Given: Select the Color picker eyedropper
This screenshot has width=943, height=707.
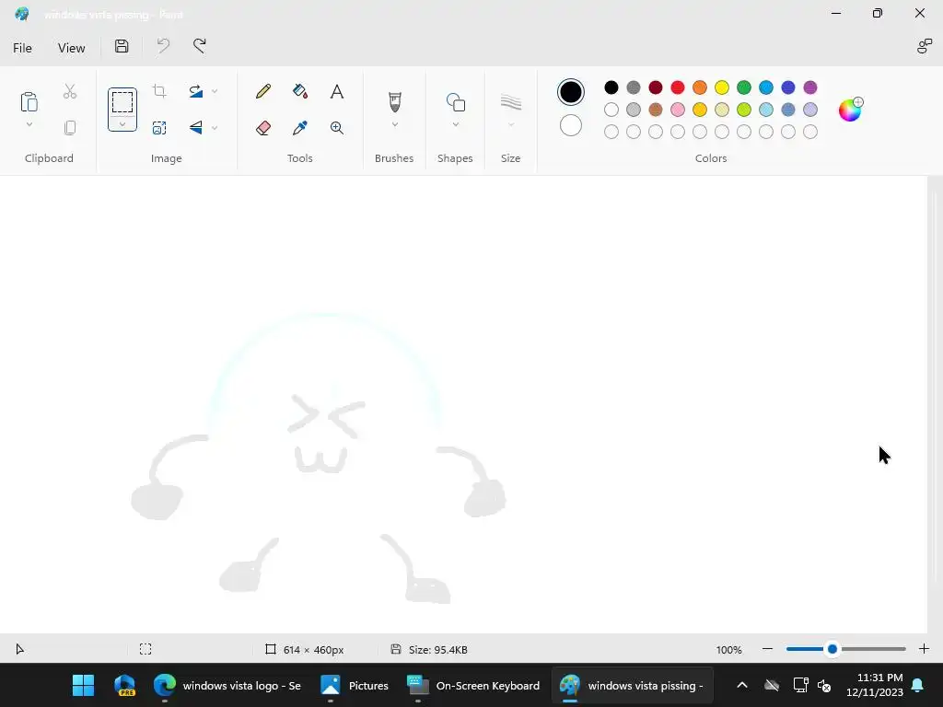Looking at the screenshot, I should pos(300,127).
